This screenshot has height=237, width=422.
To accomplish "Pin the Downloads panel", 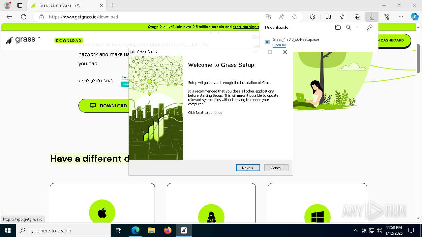I will pos(370,27).
